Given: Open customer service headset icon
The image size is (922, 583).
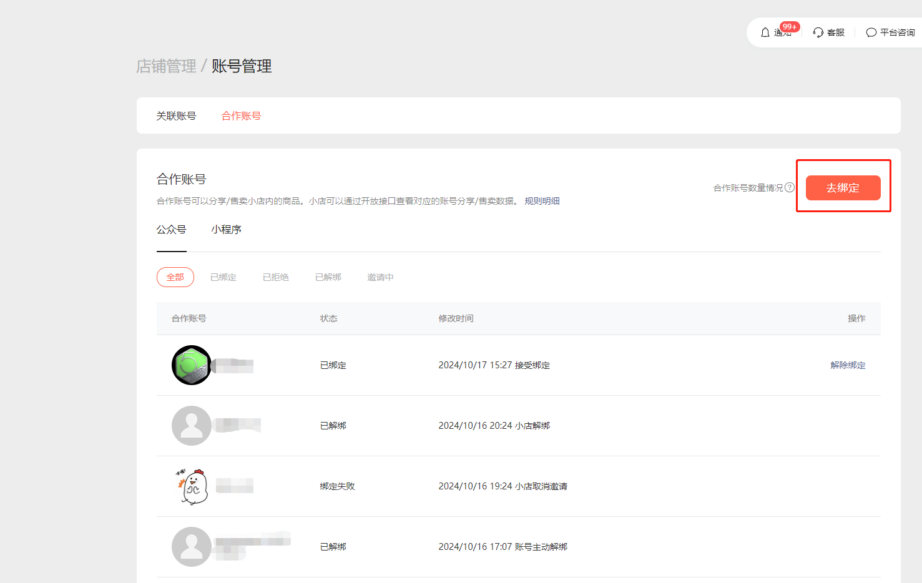Looking at the screenshot, I should click(818, 32).
